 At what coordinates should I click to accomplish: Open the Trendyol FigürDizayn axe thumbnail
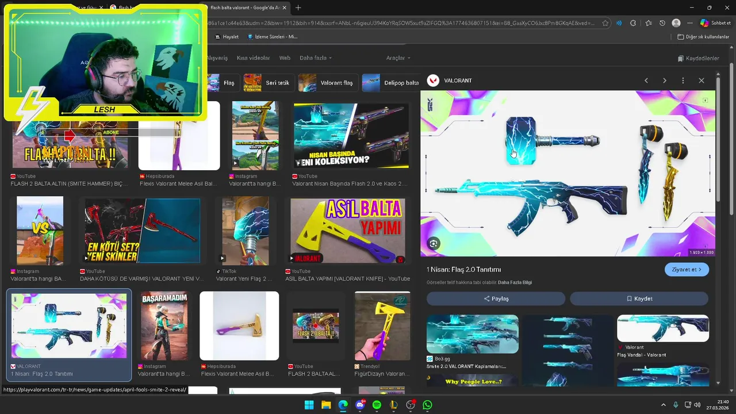(382, 325)
